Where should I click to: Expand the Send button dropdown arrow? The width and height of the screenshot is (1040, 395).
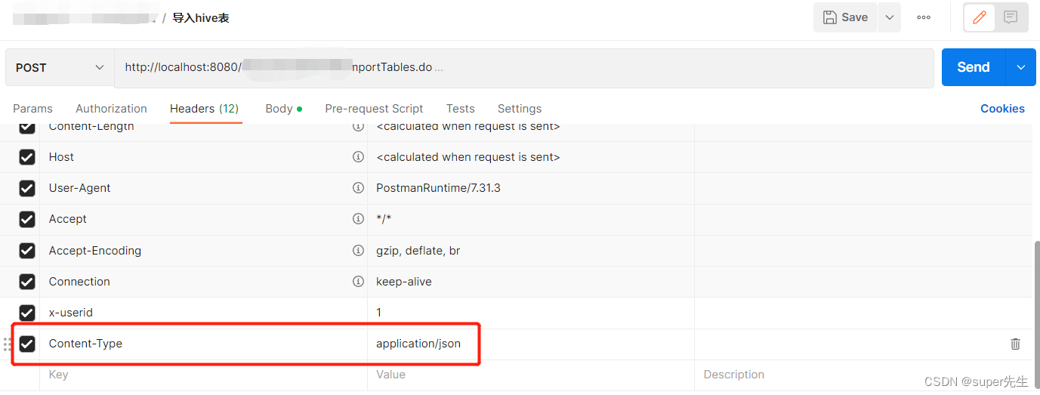click(x=1021, y=68)
